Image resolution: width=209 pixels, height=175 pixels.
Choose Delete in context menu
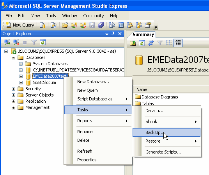point(98,140)
